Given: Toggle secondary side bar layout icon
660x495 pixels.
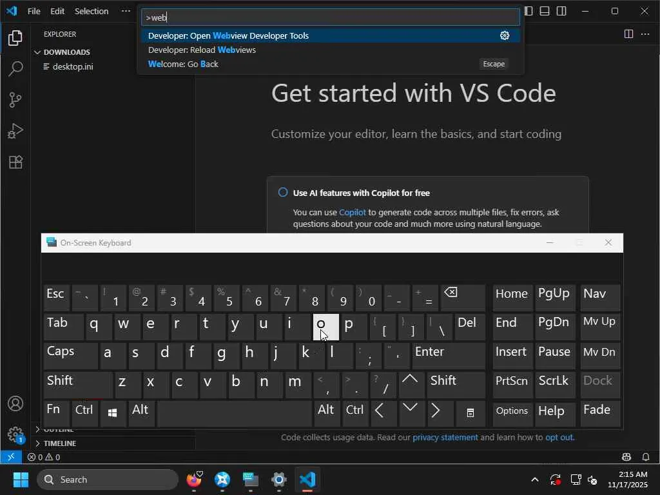Looking at the screenshot, I should coord(561,11).
